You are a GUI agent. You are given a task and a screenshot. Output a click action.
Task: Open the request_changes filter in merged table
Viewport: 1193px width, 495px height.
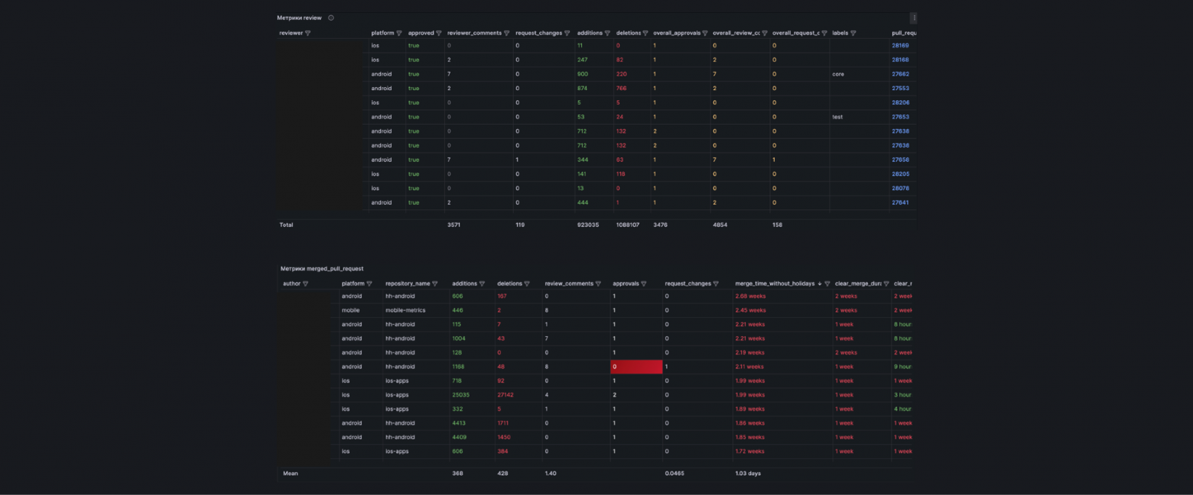(716, 283)
